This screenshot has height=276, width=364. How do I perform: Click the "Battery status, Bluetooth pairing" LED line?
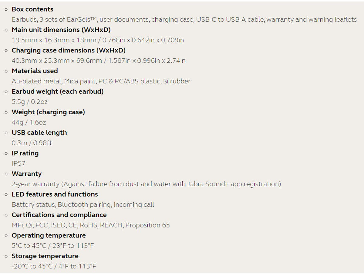tap(83, 205)
